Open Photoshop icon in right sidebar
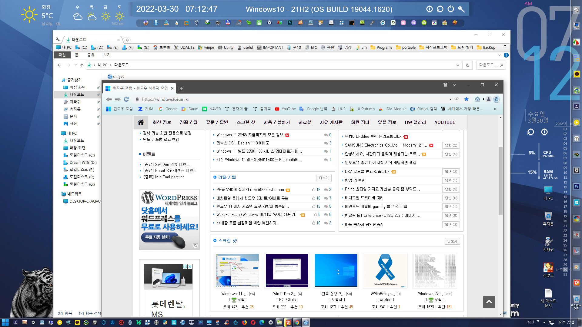 (x=577, y=187)
